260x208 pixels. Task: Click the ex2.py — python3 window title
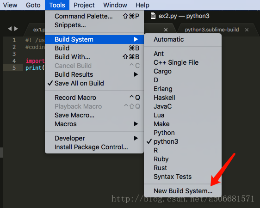(184, 16)
